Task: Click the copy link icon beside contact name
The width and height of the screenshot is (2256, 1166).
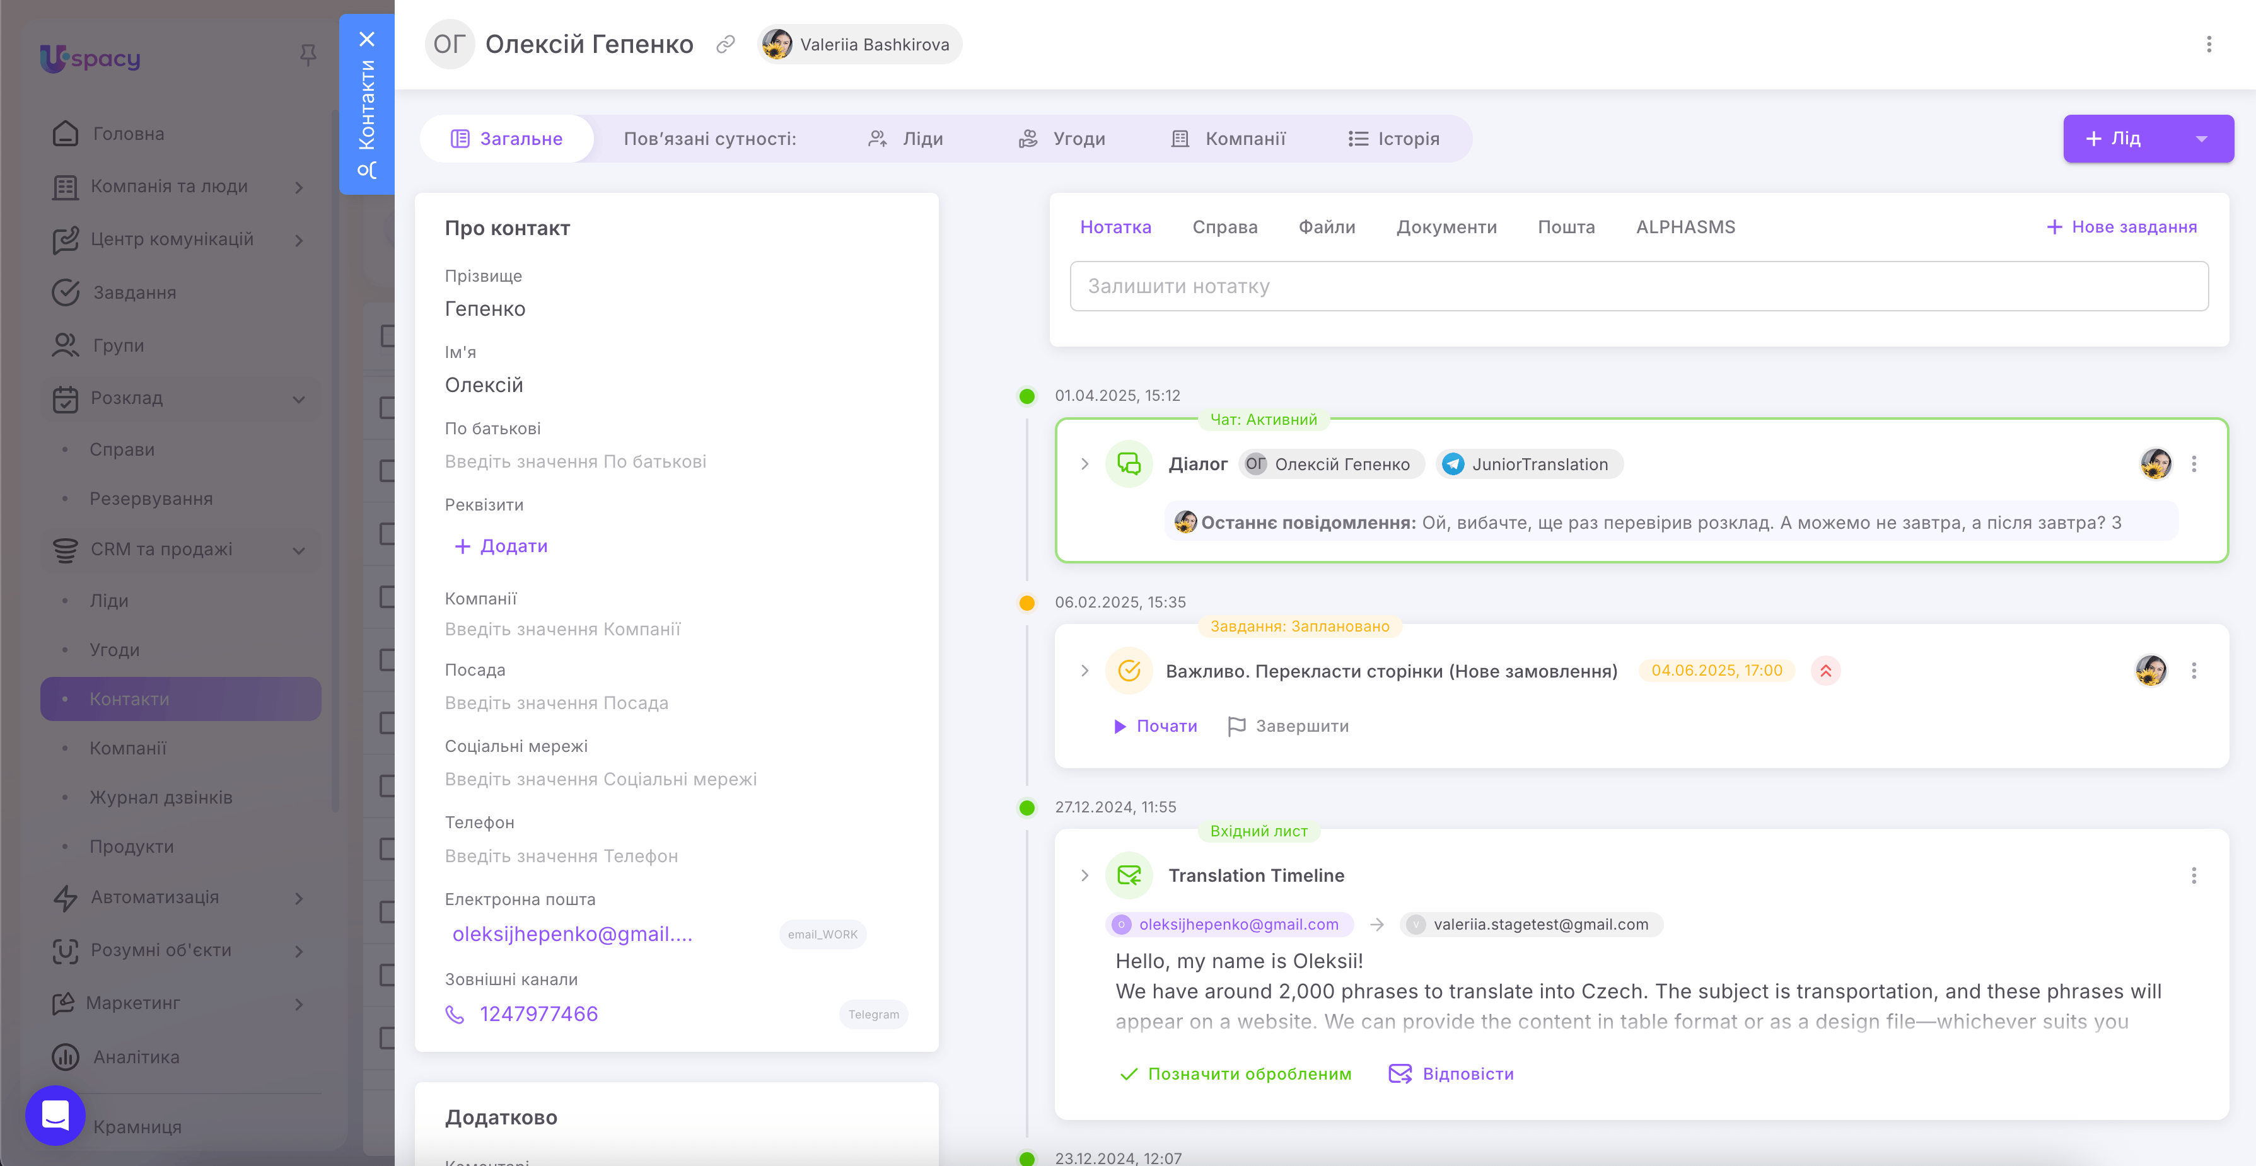Action: click(725, 45)
